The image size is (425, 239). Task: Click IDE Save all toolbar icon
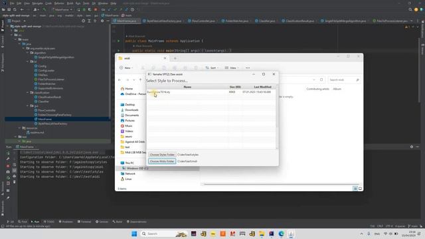(x=9, y=9)
